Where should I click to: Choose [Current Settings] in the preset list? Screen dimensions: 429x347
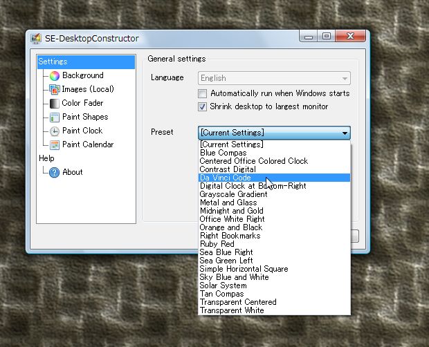274,144
